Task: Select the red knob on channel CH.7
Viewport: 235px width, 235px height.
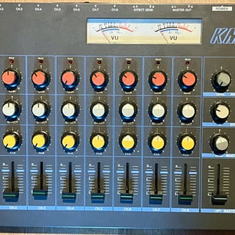Action: point(158,79)
